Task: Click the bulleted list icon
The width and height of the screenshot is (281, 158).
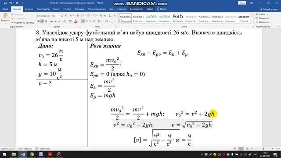Action: click(83, 16)
